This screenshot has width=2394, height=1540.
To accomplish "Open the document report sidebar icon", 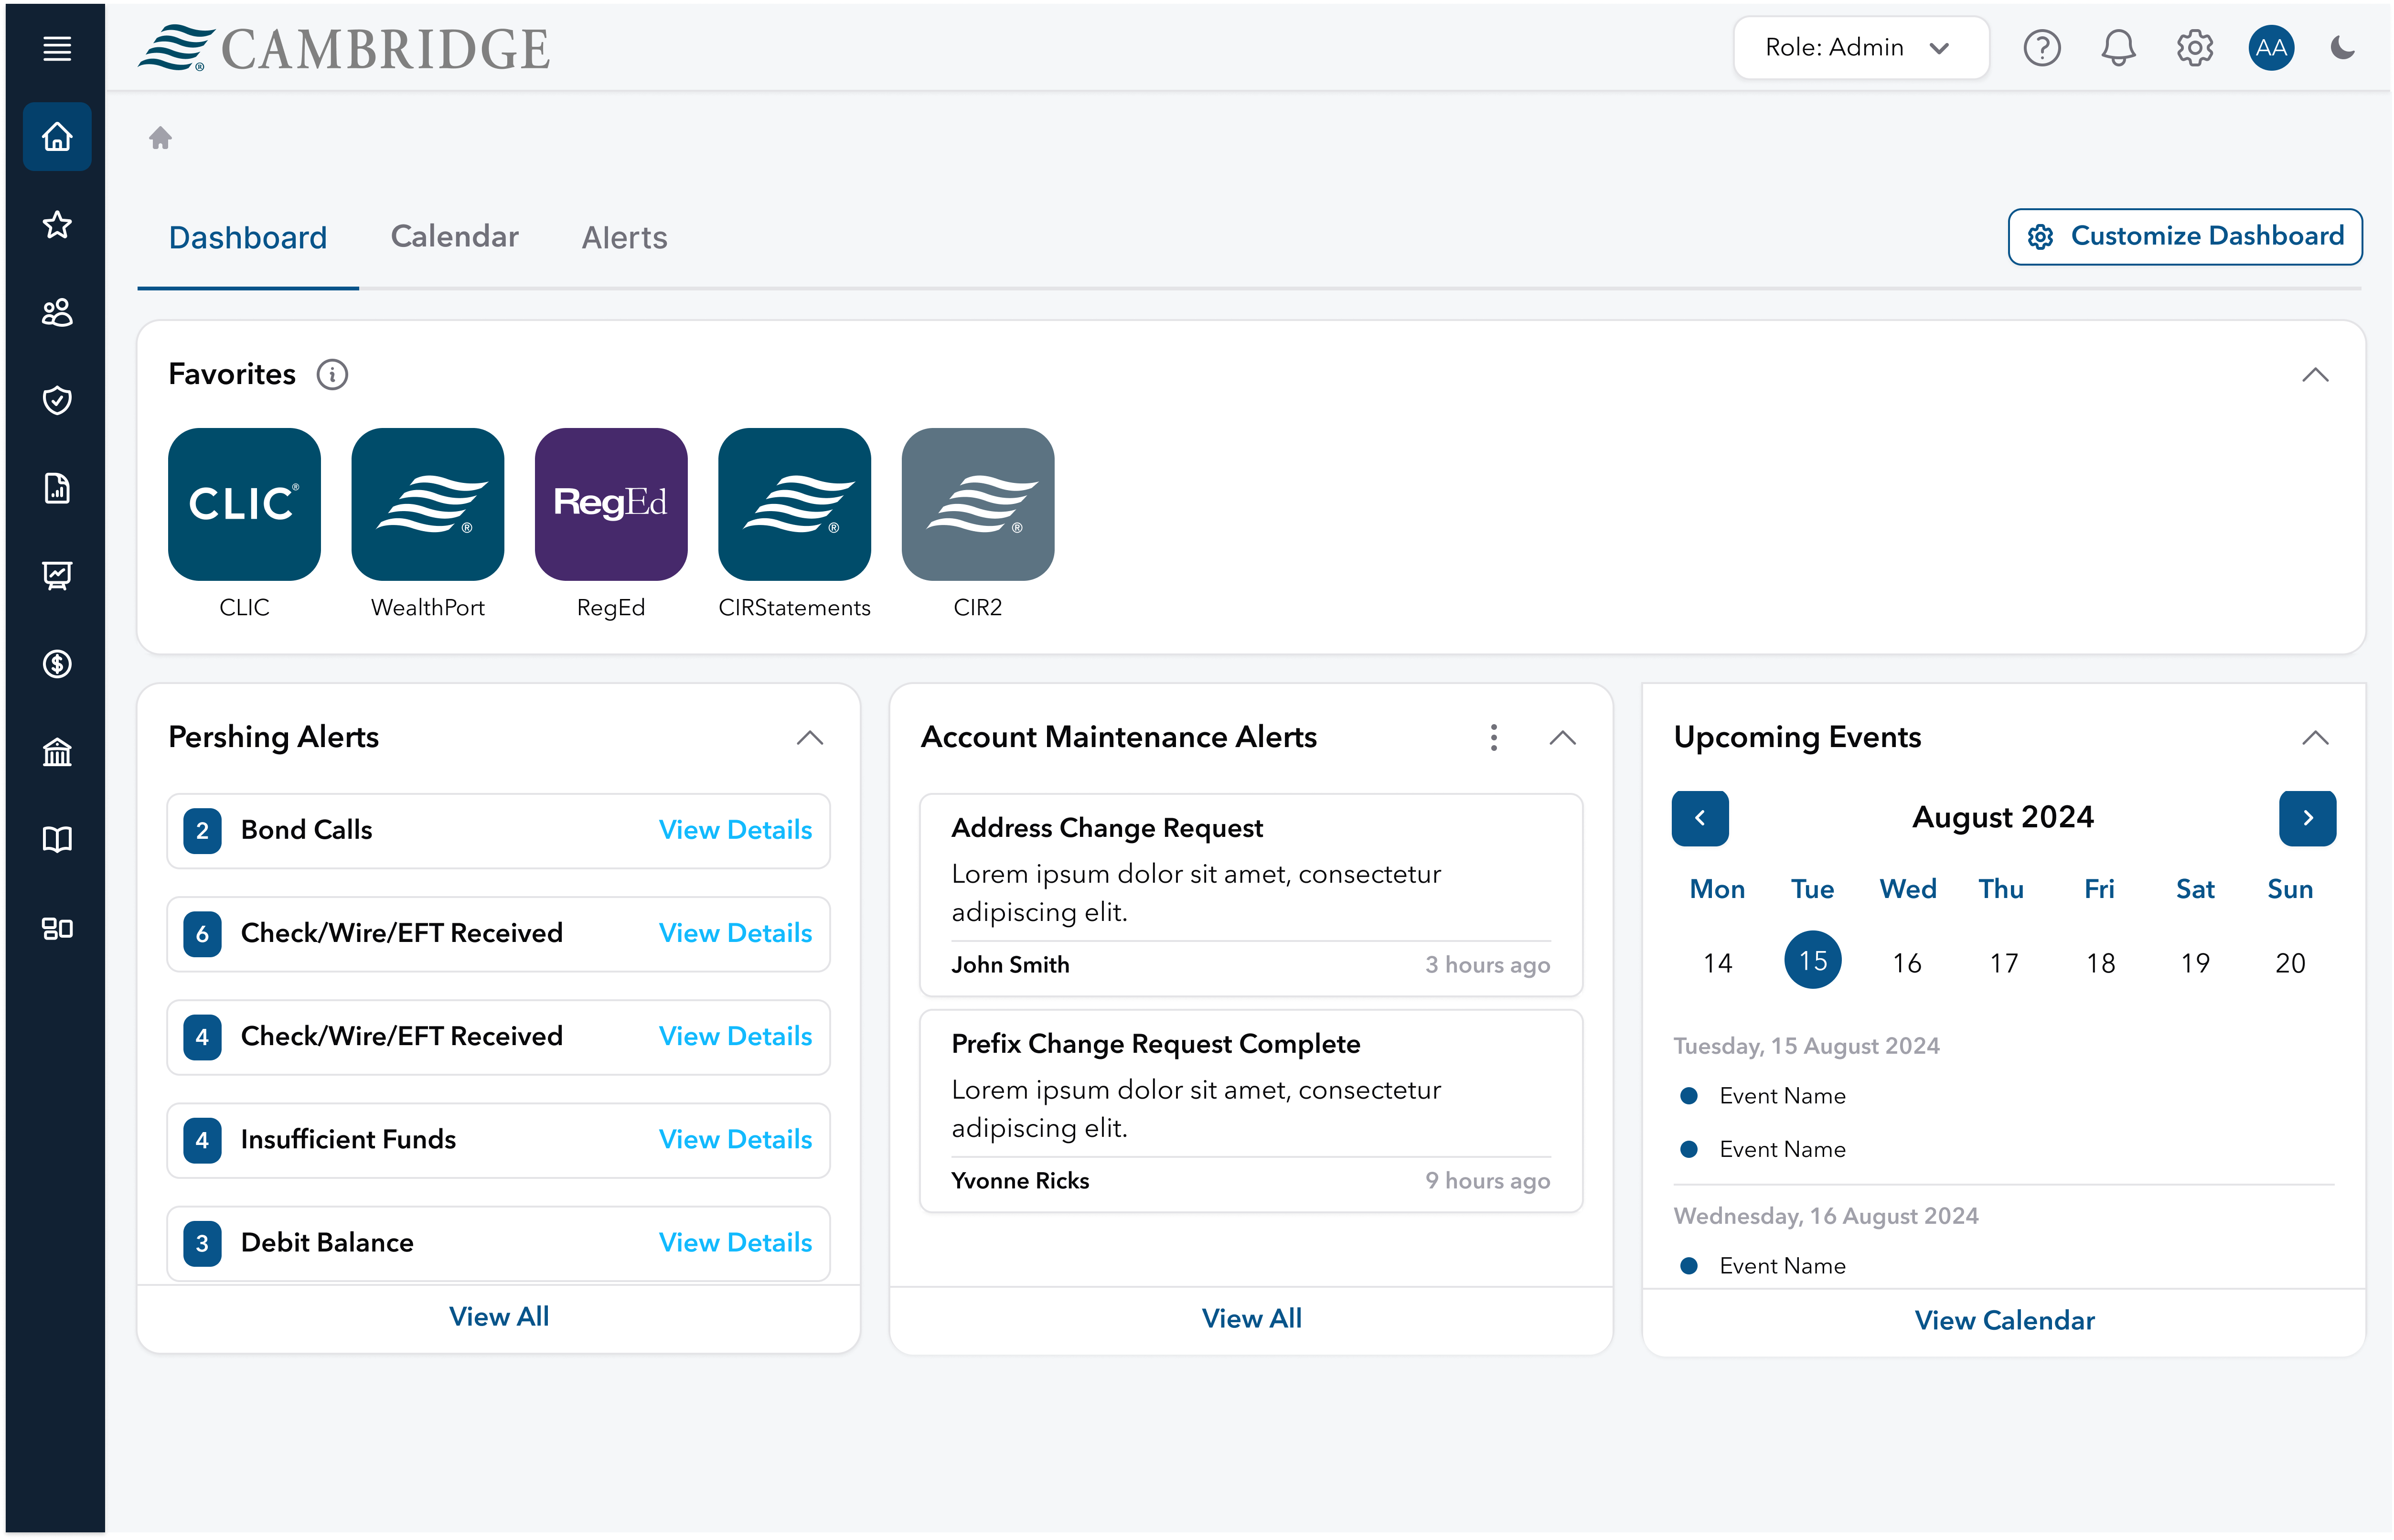I will (57, 488).
